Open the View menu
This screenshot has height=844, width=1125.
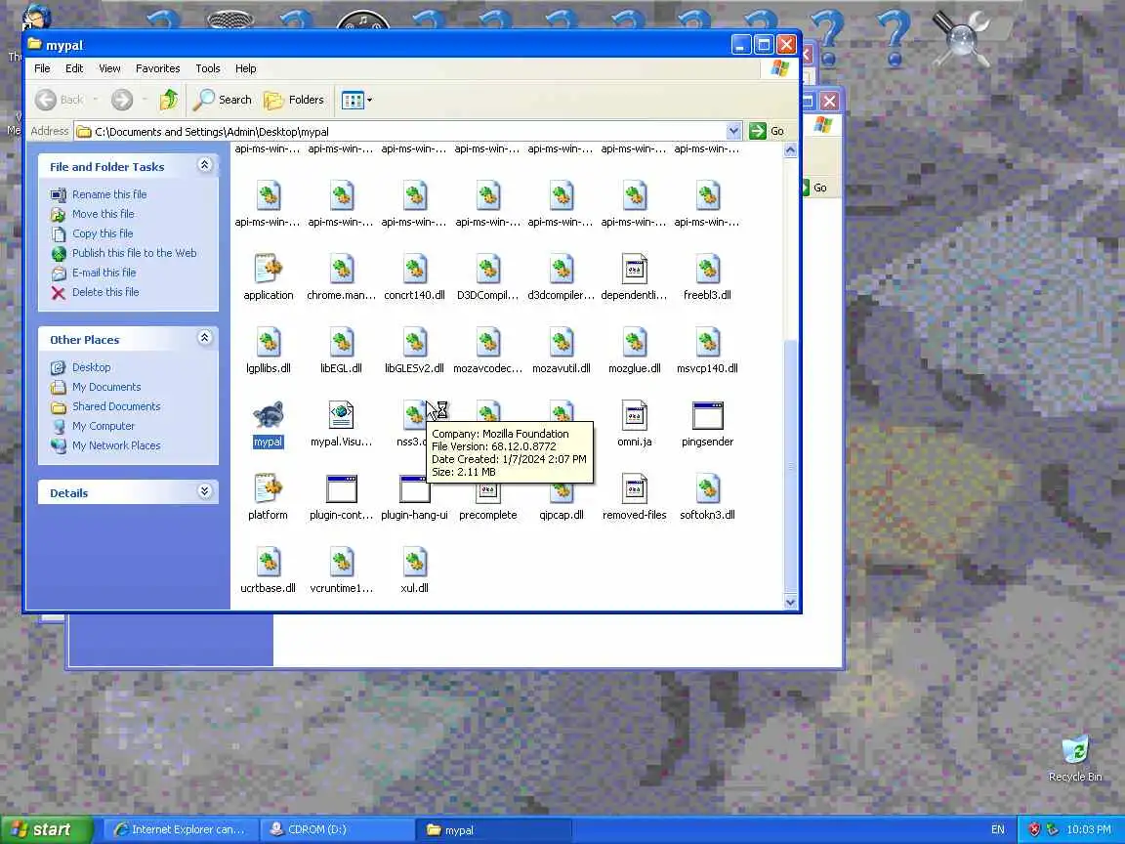(x=109, y=68)
